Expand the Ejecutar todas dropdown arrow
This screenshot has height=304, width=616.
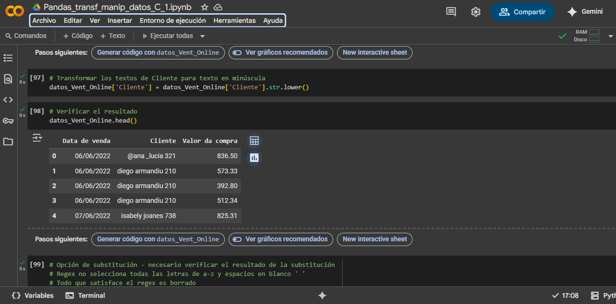coord(202,36)
